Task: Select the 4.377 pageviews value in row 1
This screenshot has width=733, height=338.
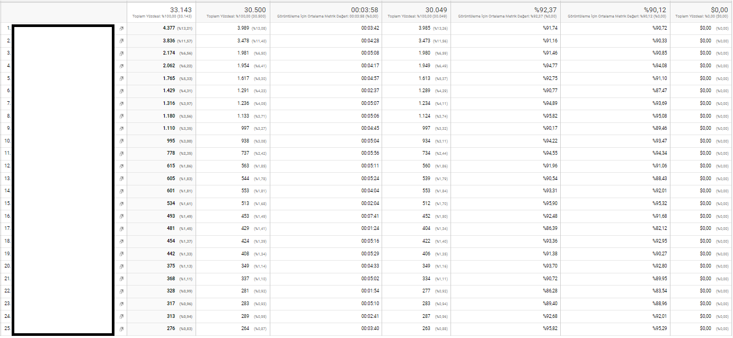Action: coord(169,28)
